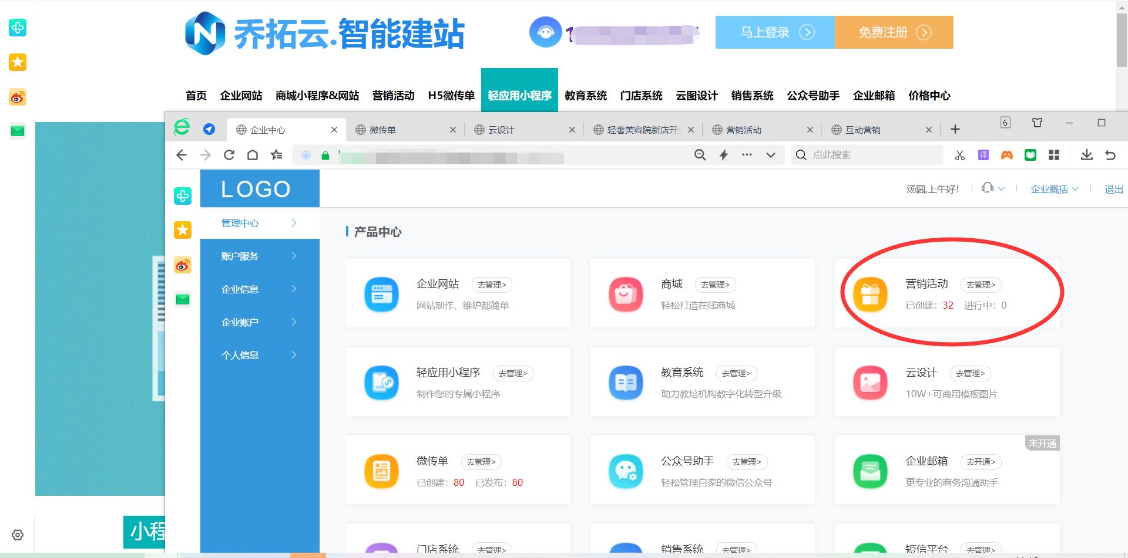Click 马上登录 button

(775, 32)
